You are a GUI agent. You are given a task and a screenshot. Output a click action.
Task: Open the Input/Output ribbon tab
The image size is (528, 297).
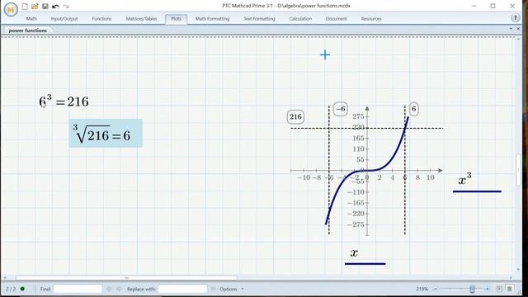[x=64, y=19]
